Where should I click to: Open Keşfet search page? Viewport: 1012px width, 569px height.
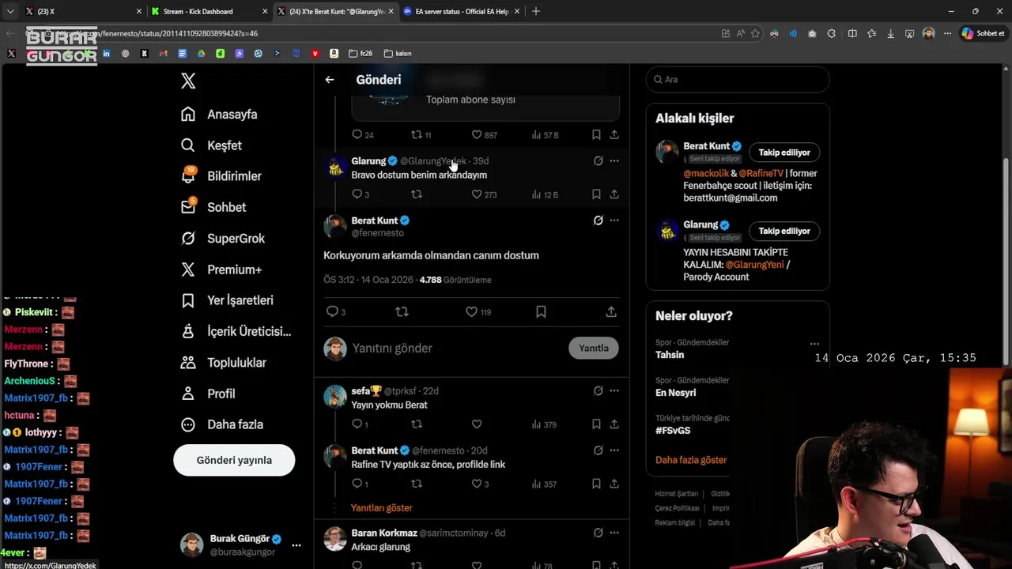coord(211,145)
